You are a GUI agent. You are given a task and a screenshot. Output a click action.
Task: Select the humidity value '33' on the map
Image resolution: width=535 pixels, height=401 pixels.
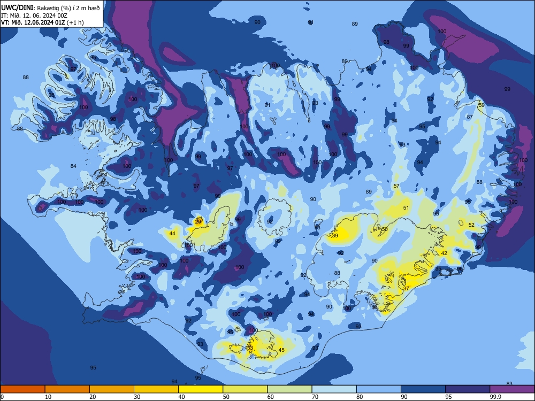pos(250,348)
